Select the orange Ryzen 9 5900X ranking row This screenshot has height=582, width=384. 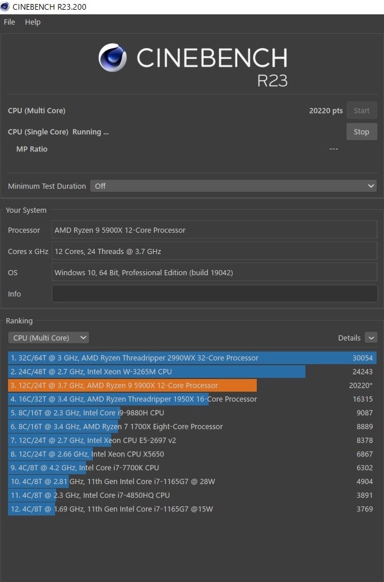[192, 385]
